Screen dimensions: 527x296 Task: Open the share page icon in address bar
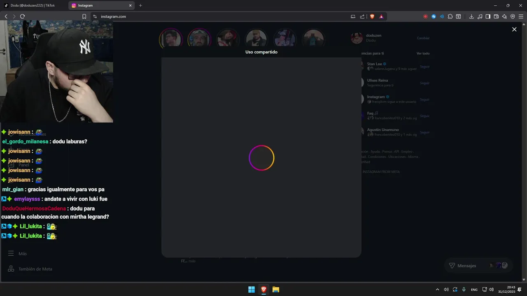(x=362, y=16)
